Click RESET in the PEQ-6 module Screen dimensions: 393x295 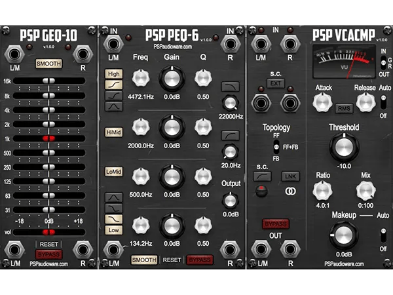pyautogui.click(x=172, y=260)
